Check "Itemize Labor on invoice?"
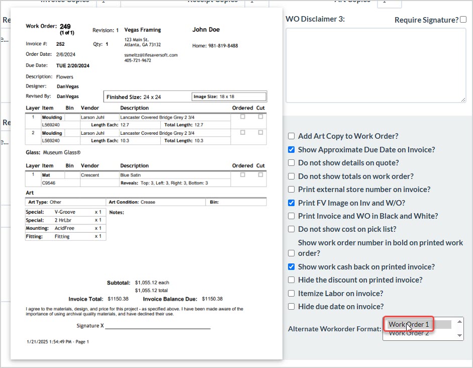Image resolution: width=473 pixels, height=368 pixels. [x=291, y=293]
